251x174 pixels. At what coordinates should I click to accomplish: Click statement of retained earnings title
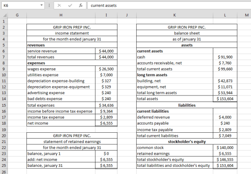[72, 142]
